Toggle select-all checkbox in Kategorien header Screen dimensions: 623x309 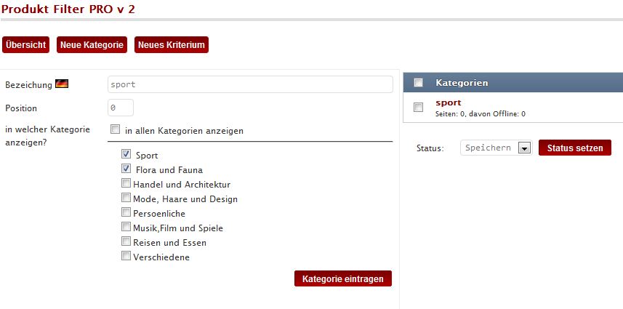click(418, 83)
